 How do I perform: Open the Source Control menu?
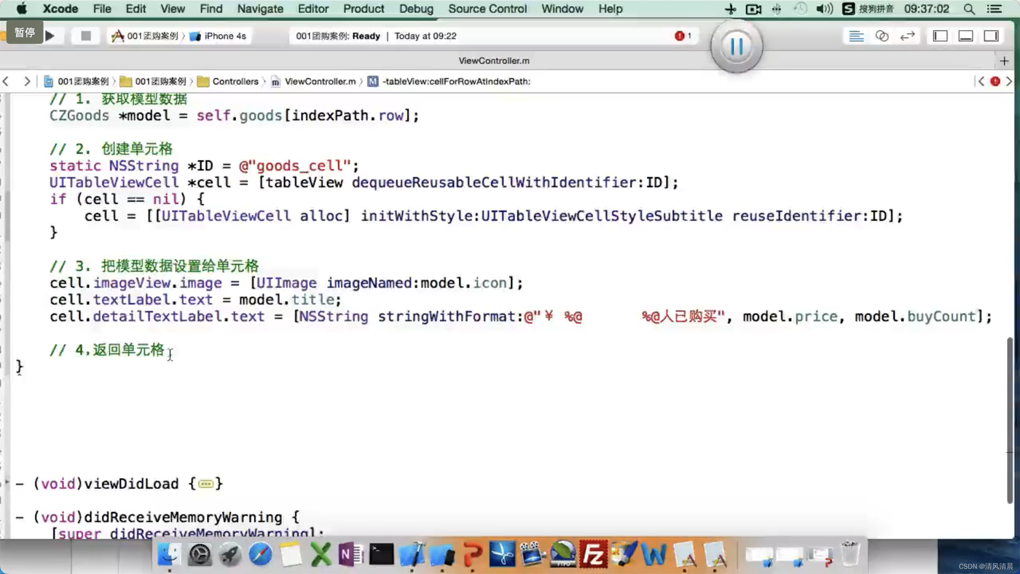coord(487,9)
